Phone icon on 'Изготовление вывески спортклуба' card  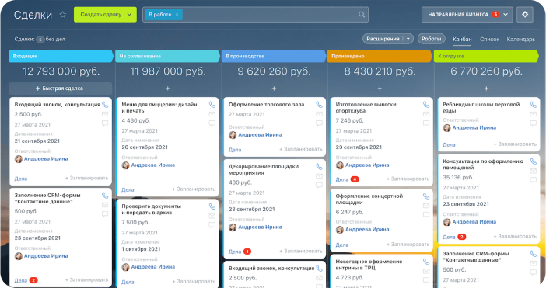click(x=426, y=105)
